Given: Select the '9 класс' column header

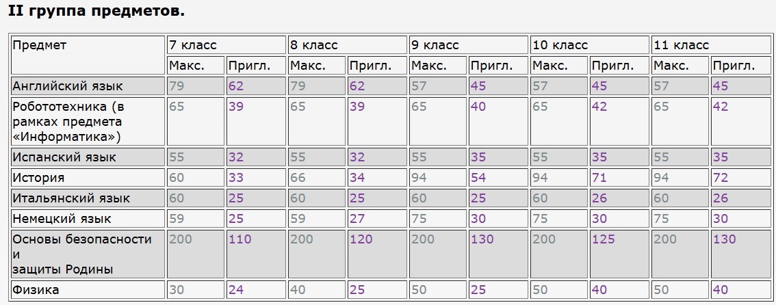Looking at the screenshot, I should pyautogui.click(x=435, y=45).
